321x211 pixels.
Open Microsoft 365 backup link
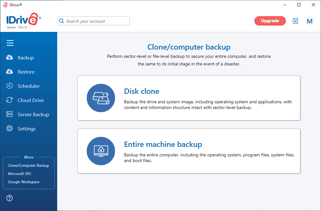coord(20,173)
